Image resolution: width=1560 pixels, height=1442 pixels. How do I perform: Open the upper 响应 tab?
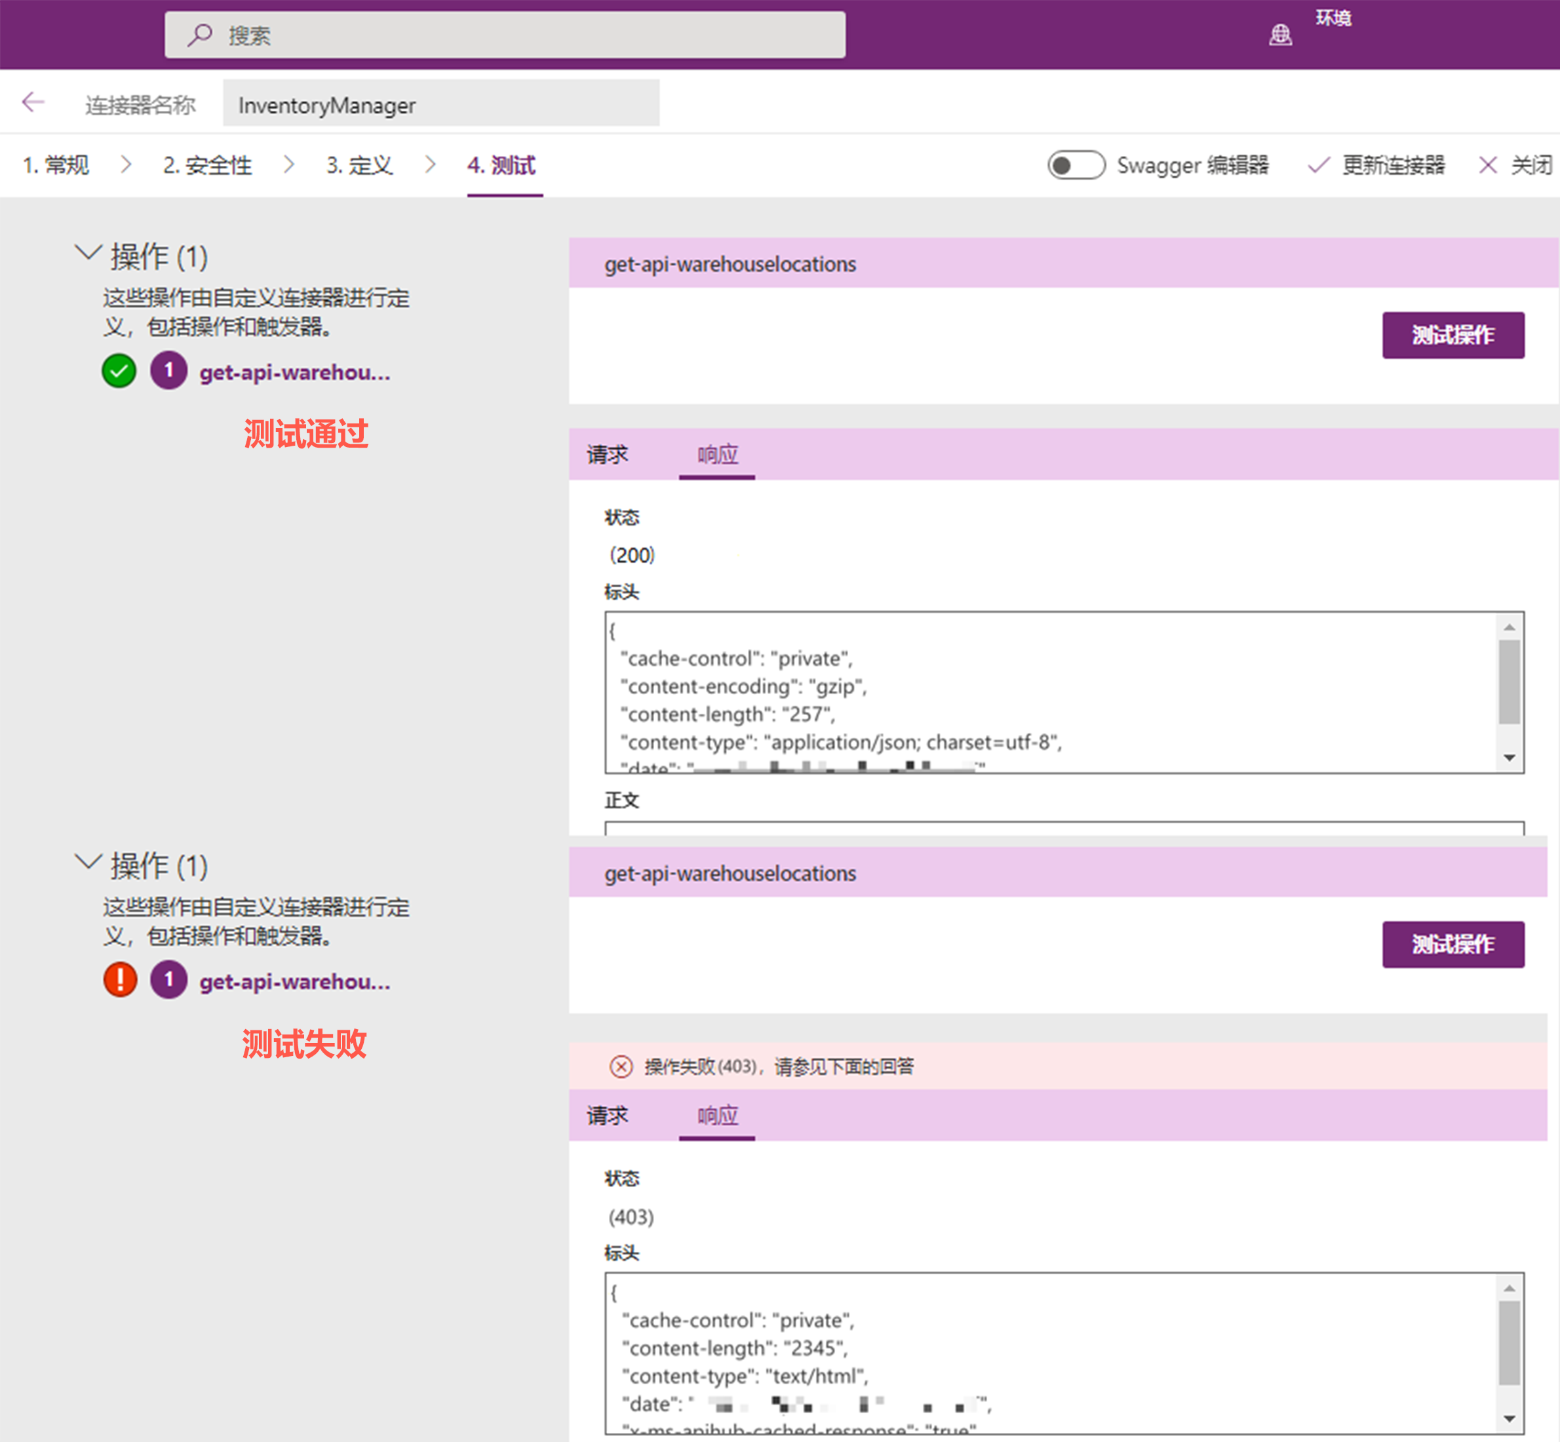[718, 454]
